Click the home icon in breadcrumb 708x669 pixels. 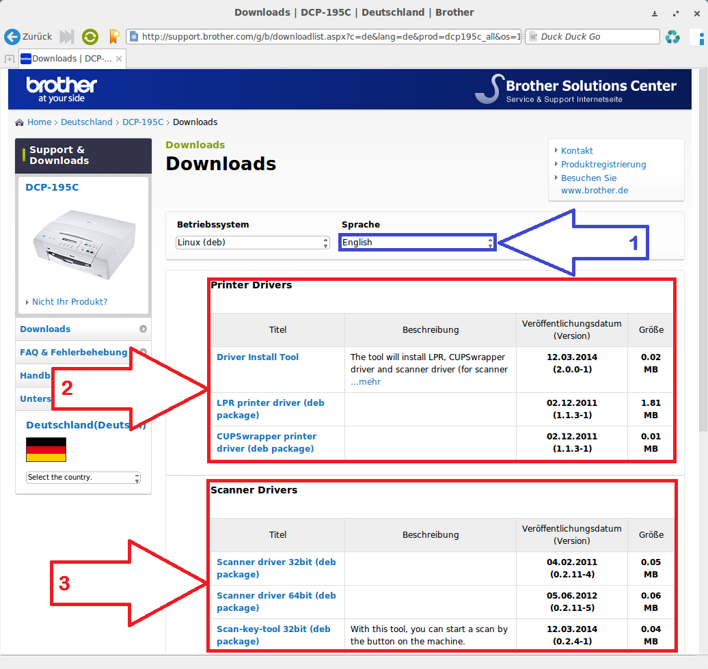(x=19, y=122)
